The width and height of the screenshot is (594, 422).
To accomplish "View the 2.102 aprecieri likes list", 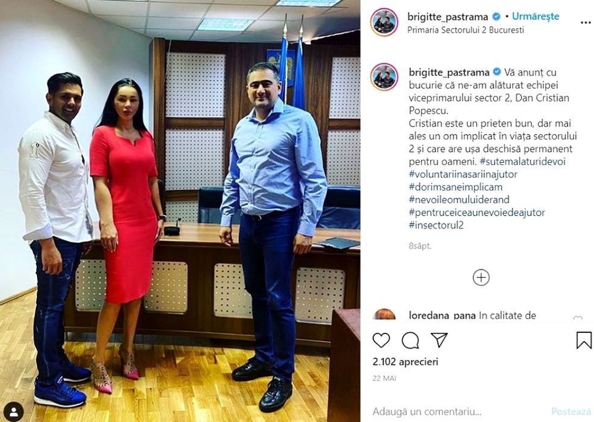I will pyautogui.click(x=405, y=362).
